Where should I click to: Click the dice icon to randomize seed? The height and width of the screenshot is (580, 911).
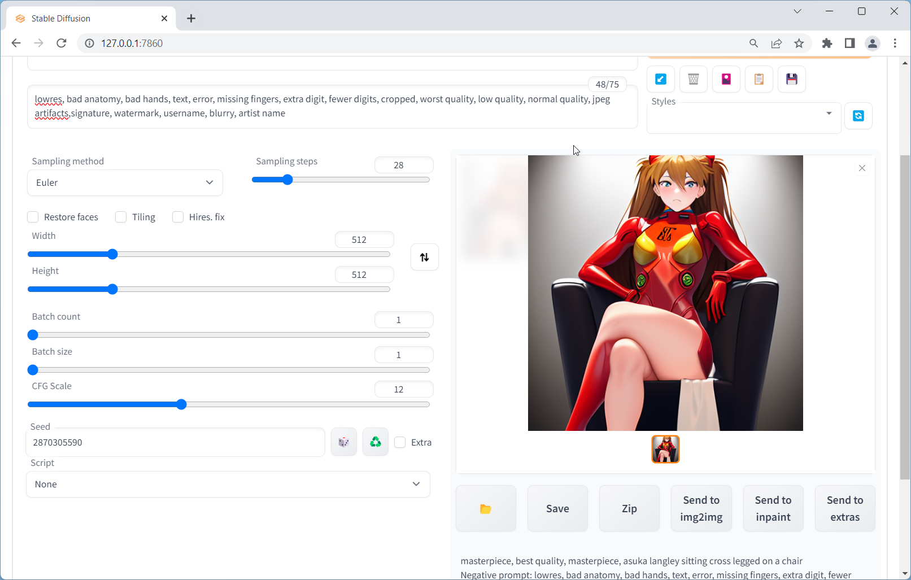point(343,442)
